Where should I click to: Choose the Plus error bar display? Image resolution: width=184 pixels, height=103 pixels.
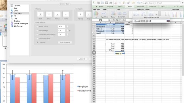(x=49, y=14)
